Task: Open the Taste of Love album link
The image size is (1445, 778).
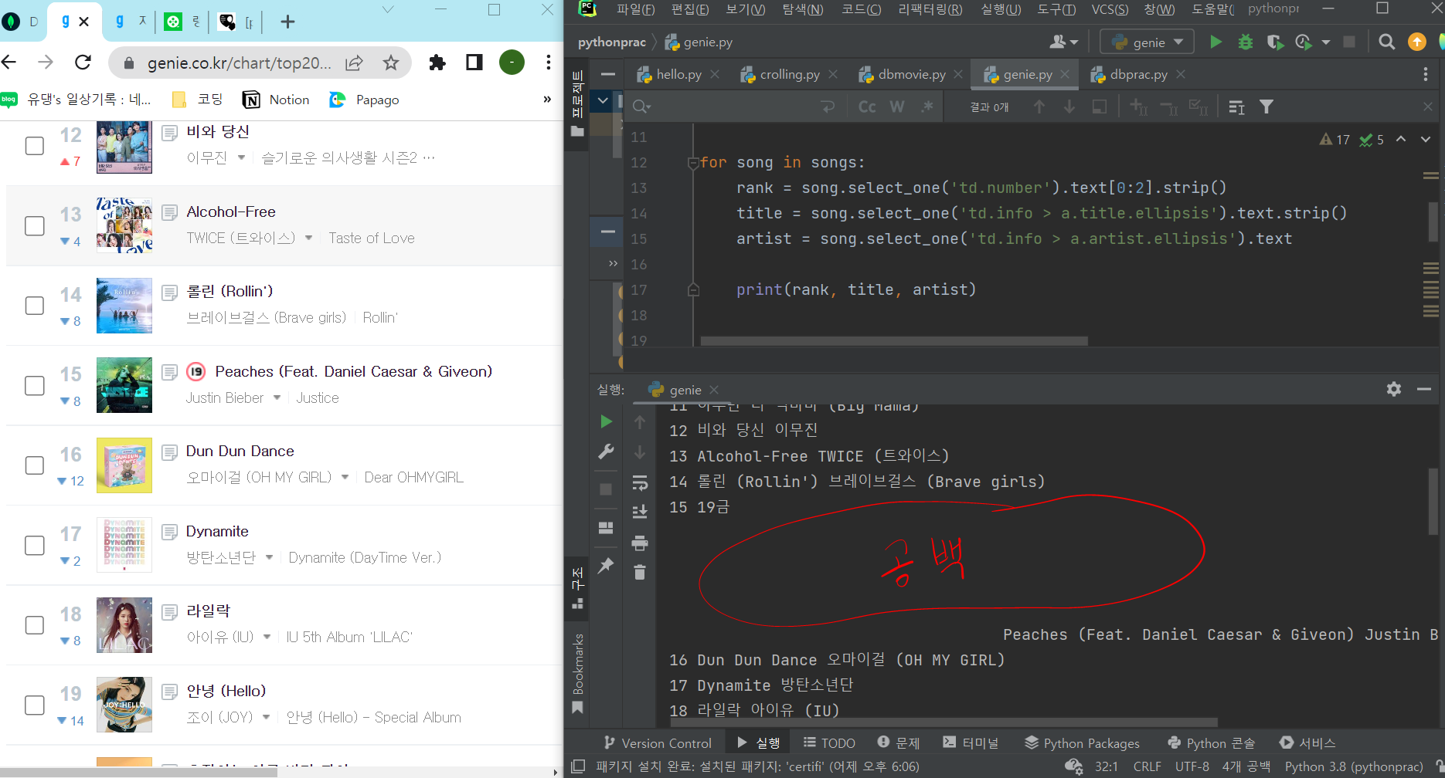Action: pos(372,238)
